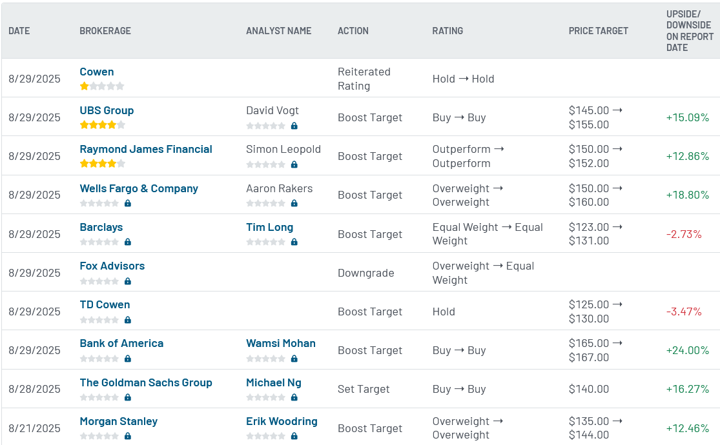
Task: Click grey star rating under Wells Fargo & Company
Action: point(99,203)
